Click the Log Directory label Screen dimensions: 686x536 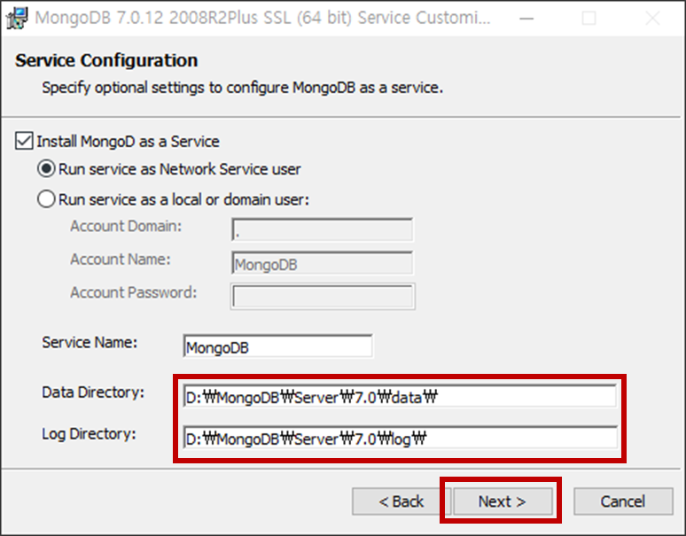(89, 434)
